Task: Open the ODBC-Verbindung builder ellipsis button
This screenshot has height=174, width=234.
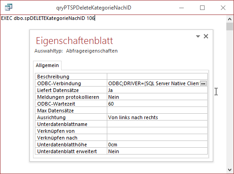Action: [x=203, y=83]
